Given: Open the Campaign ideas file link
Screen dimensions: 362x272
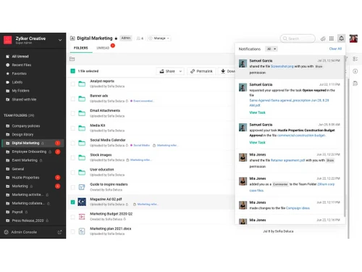Looking at the screenshot, I should click(x=298, y=208).
